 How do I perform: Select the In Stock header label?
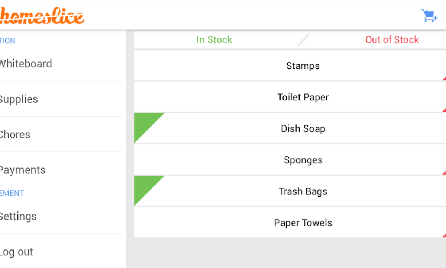tap(214, 39)
